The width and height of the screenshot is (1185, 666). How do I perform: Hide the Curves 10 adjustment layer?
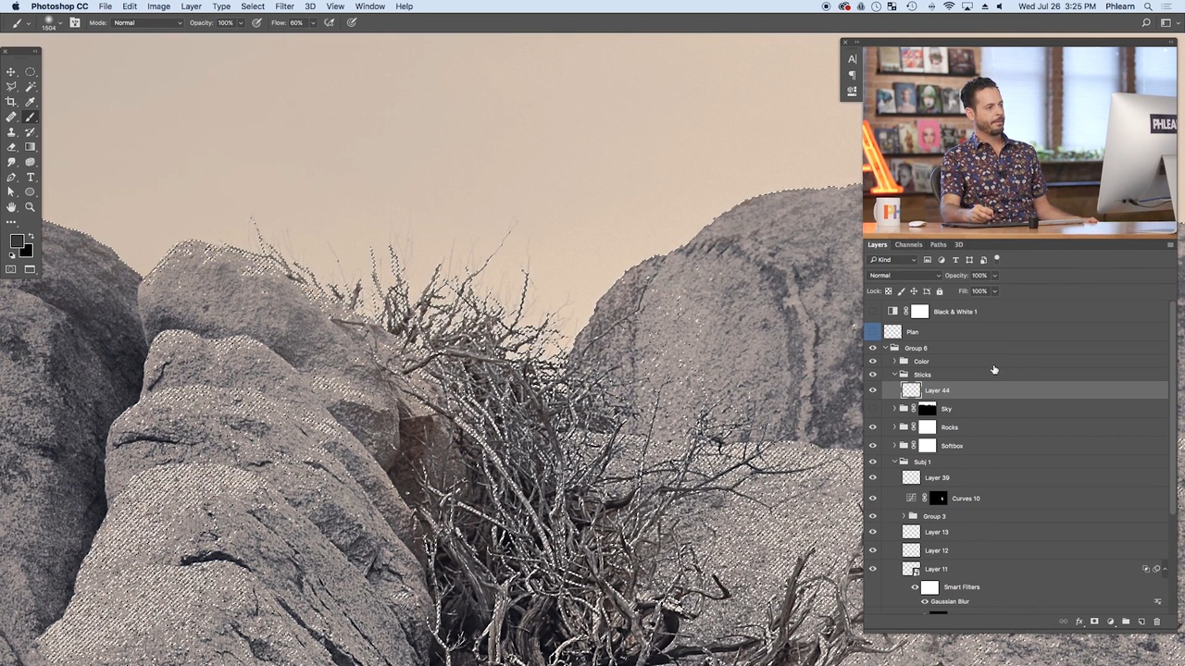coord(872,499)
